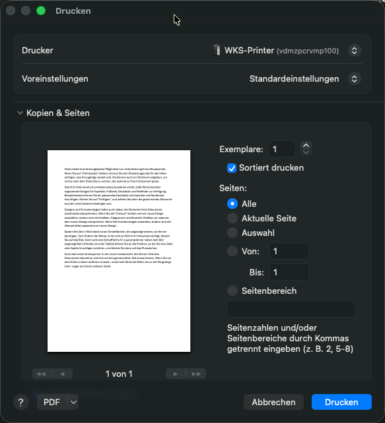Click Abbrechen to cancel printing
This screenshot has width=385, height=423.
click(x=273, y=402)
